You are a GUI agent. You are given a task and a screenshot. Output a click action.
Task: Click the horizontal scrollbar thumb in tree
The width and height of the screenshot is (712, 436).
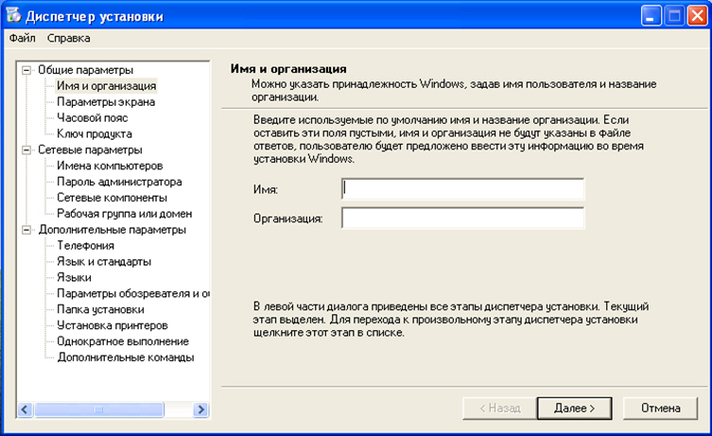[98, 410]
